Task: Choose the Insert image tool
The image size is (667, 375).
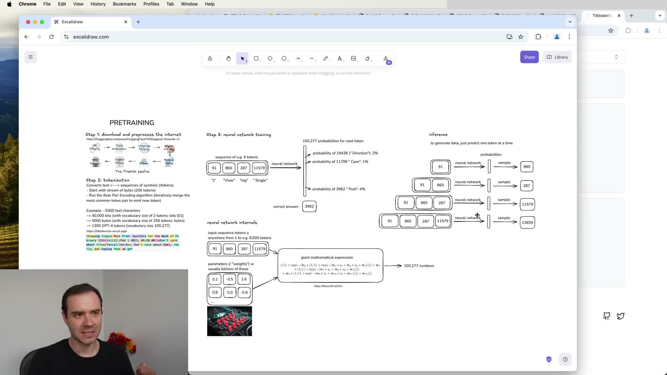Action: point(353,58)
